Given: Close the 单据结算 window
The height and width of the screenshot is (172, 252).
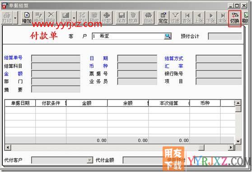Looking at the screenshot, I should click(244, 6).
